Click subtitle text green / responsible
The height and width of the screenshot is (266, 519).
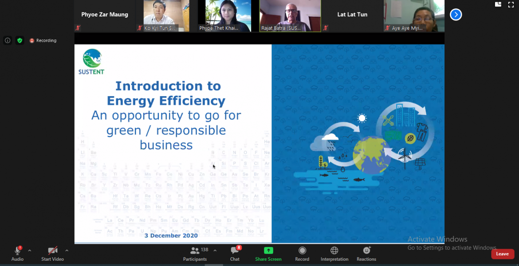[x=166, y=130]
